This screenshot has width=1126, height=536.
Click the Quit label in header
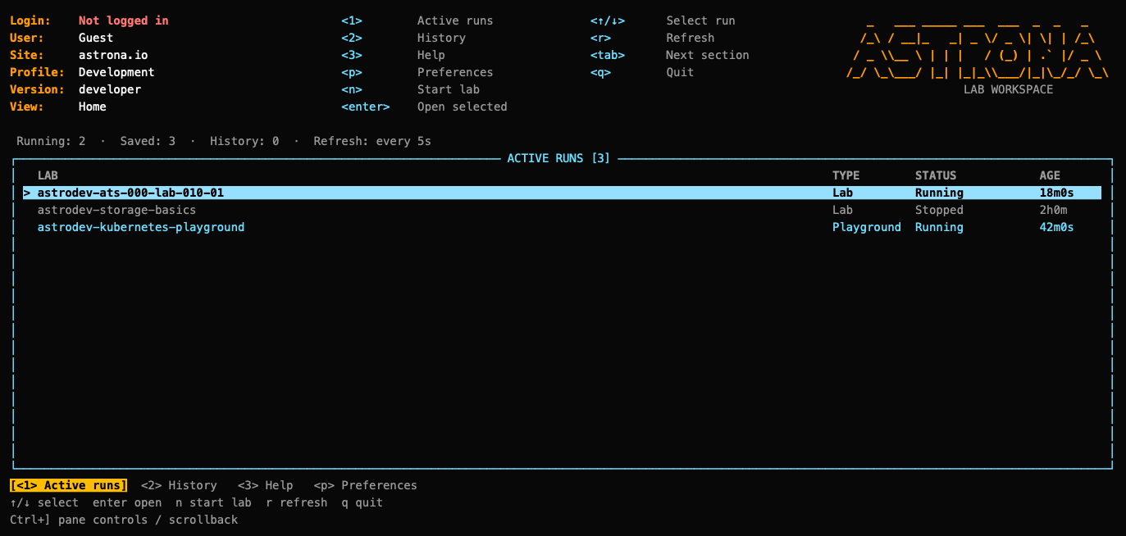click(x=680, y=72)
